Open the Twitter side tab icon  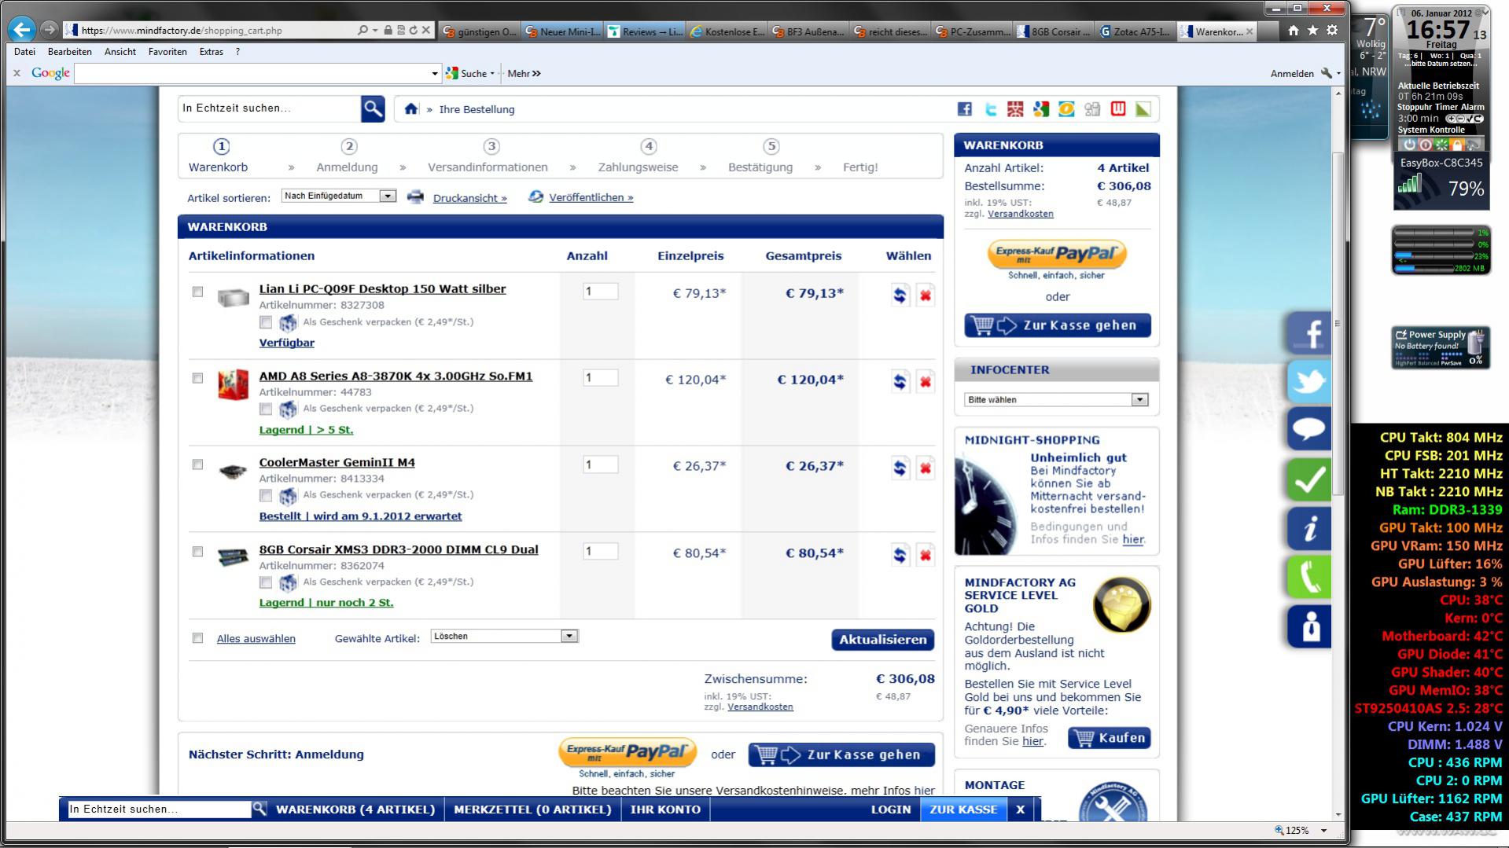(1309, 381)
